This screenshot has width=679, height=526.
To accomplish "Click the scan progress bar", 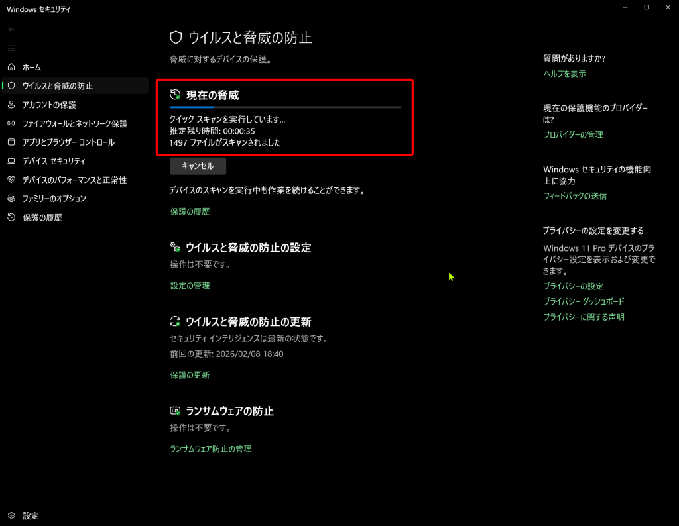I will click(x=285, y=107).
